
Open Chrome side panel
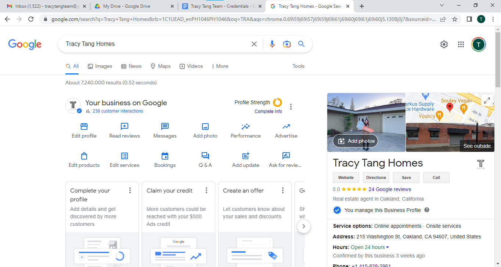pos(469,19)
